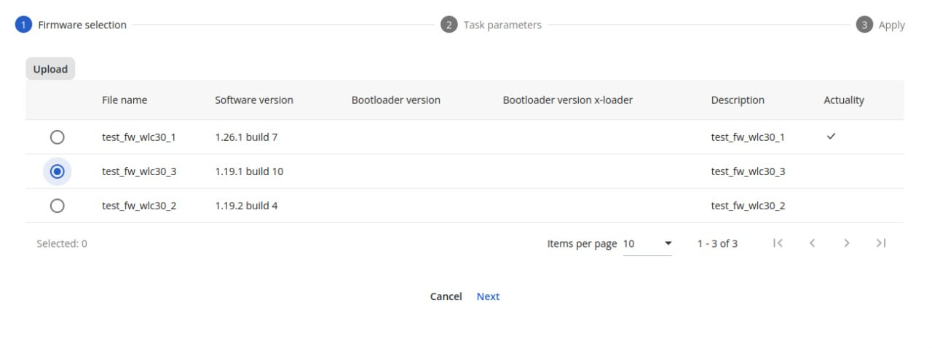932x348 pixels.
Task: Click next page arrow icon
Action: 846,243
